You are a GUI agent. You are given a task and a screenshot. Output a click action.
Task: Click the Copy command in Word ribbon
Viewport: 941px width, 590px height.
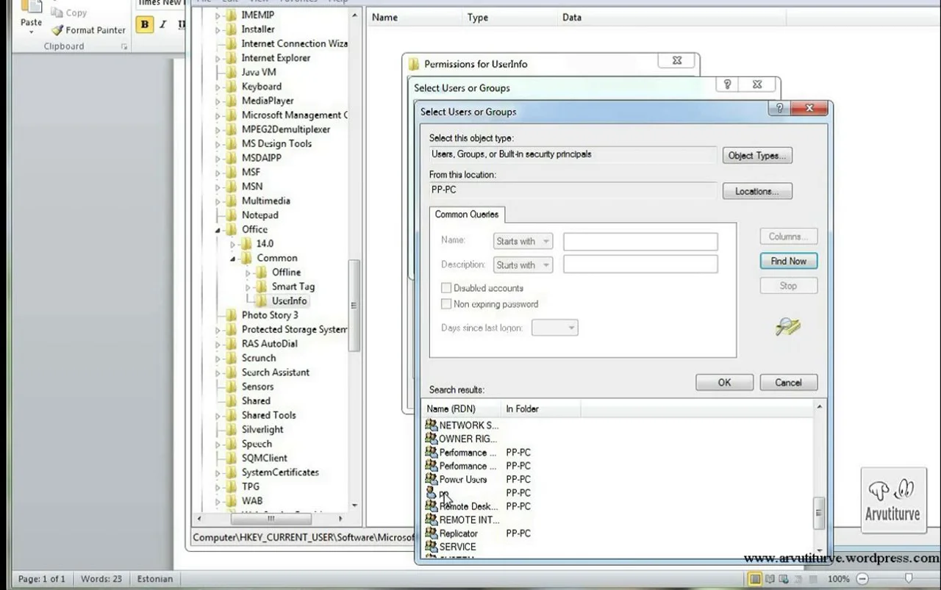[x=69, y=12]
